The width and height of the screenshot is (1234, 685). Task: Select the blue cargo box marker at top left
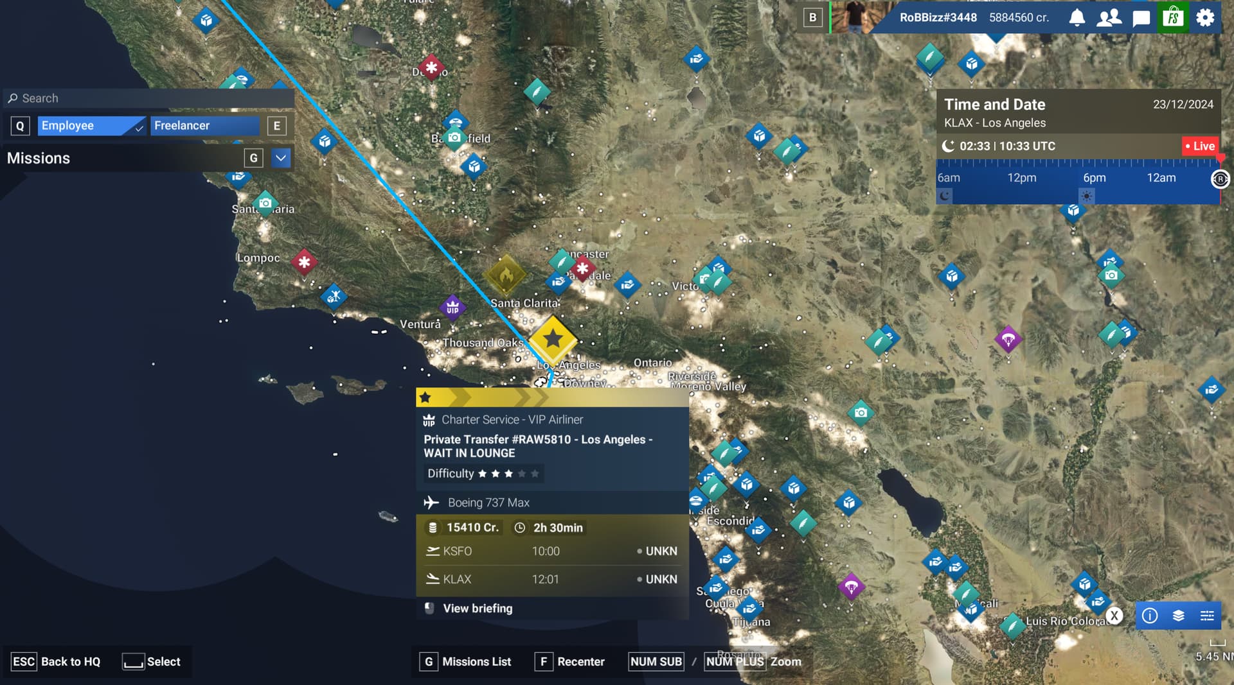(x=206, y=21)
